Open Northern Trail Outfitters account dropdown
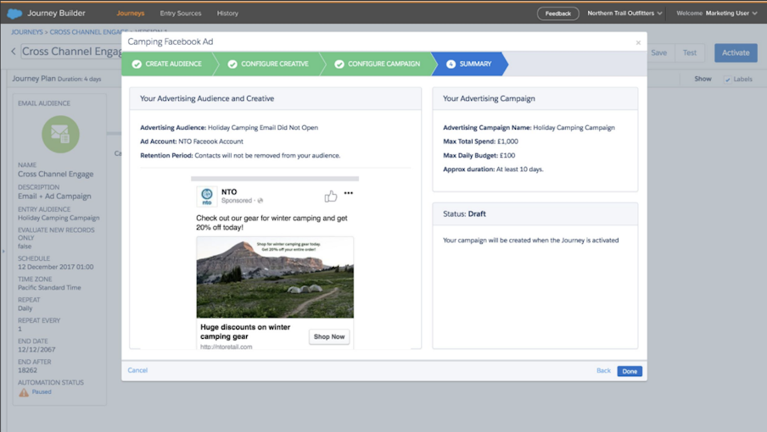 (624, 14)
